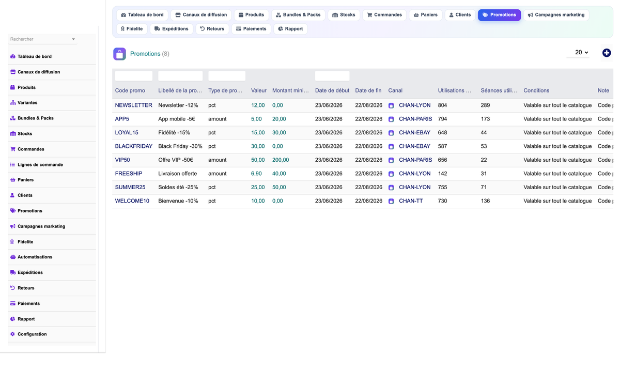Screen dimensions: 620x384
Task: Open CHAN-PARIS link in VIP50 row
Action: point(415,160)
